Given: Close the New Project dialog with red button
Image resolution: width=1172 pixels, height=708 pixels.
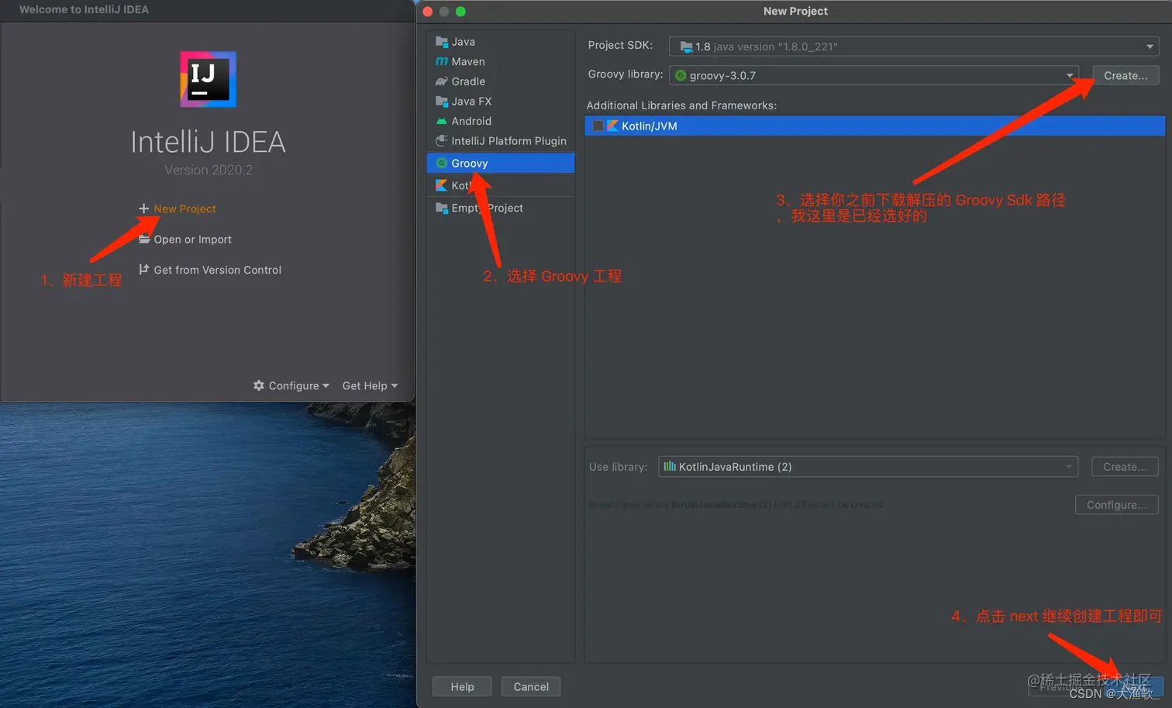Looking at the screenshot, I should 428,11.
